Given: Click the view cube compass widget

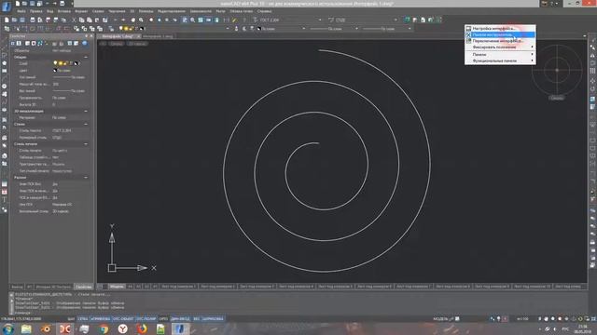Looking at the screenshot, I should 557,71.
